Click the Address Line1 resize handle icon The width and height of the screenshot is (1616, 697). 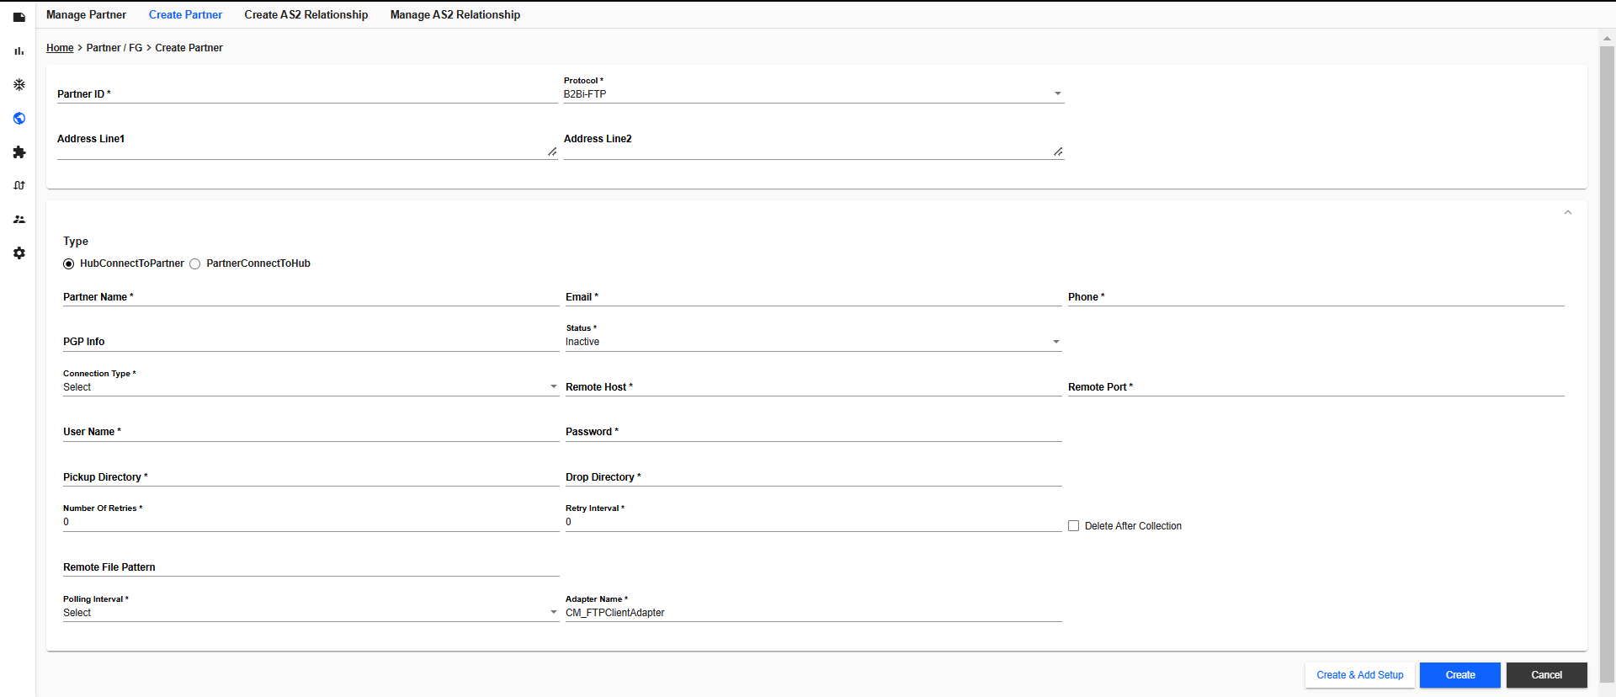pos(552,152)
